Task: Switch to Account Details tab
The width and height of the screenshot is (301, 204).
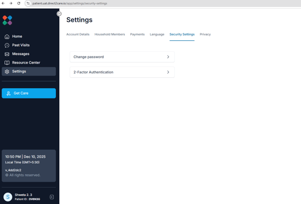Action: tap(78, 34)
